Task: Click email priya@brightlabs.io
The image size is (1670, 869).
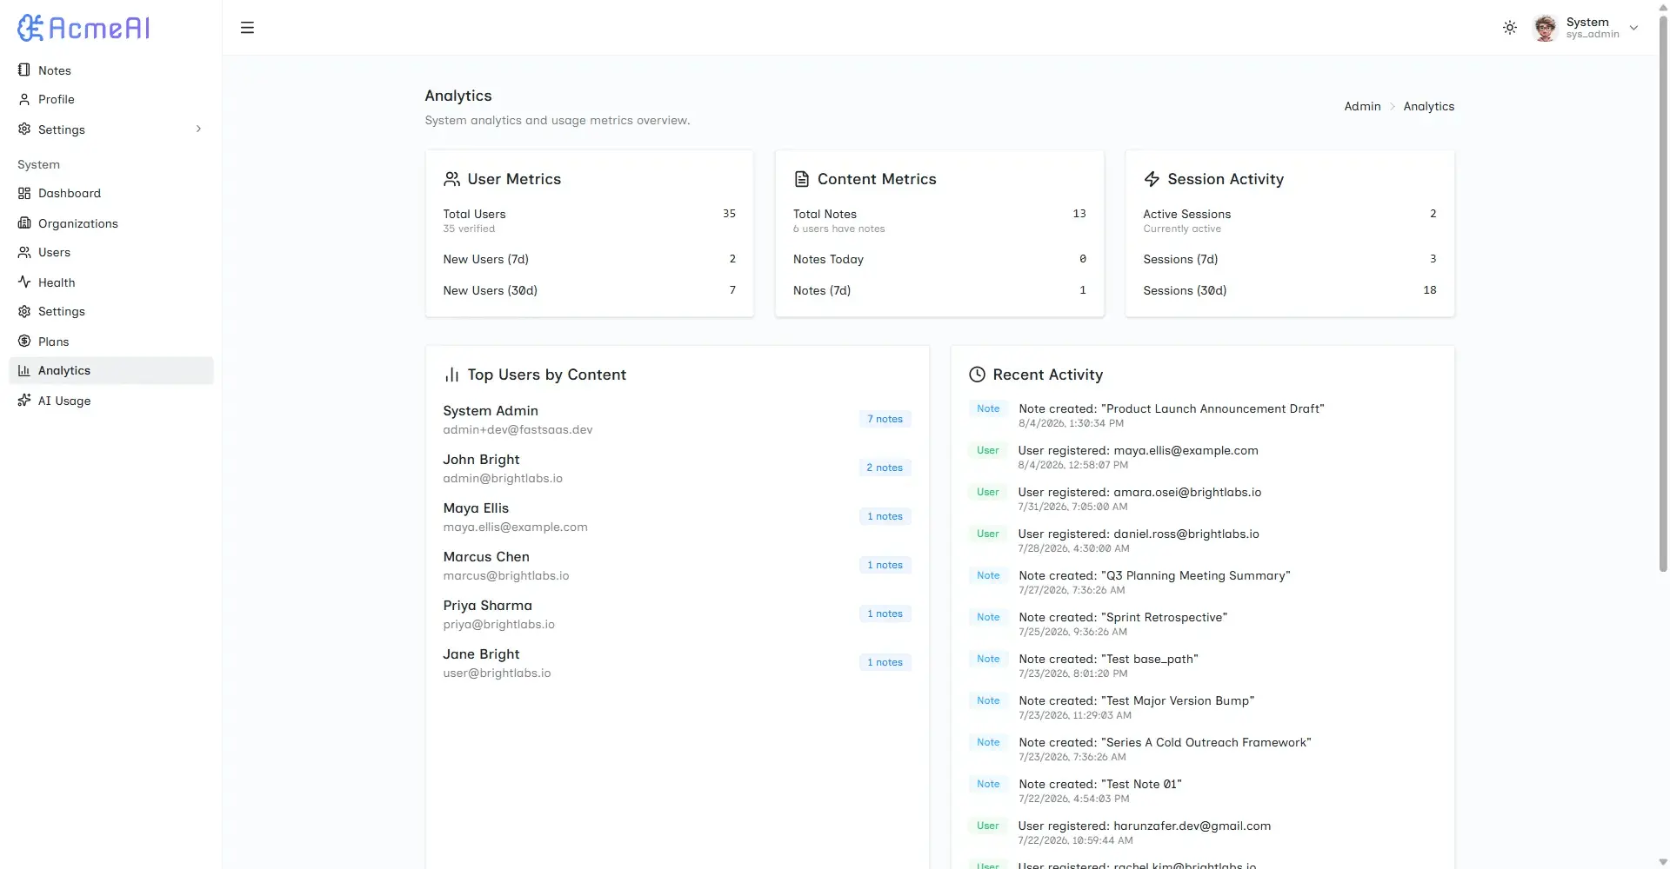Action: [498, 625]
